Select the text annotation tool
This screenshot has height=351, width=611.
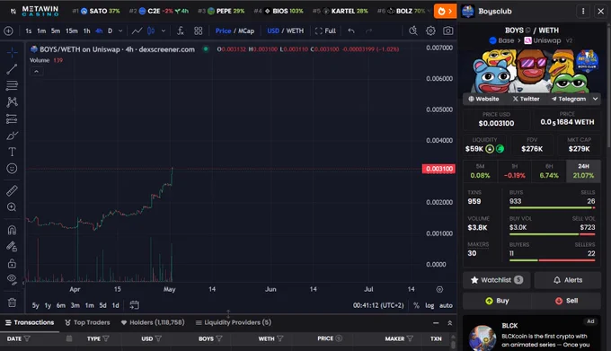12,152
